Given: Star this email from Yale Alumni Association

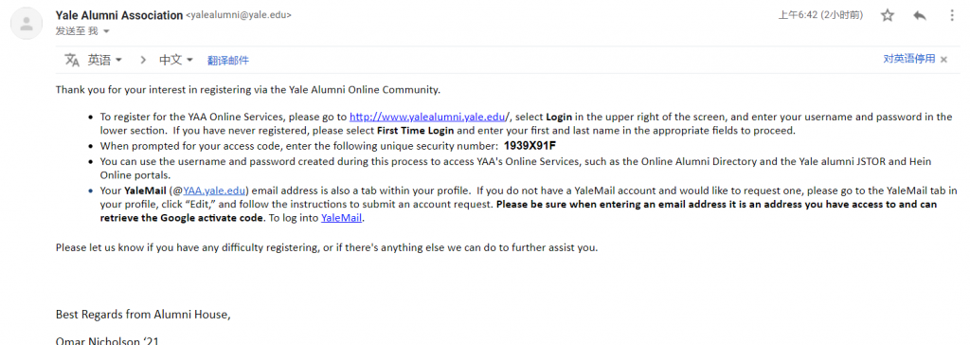Looking at the screenshot, I should [887, 15].
